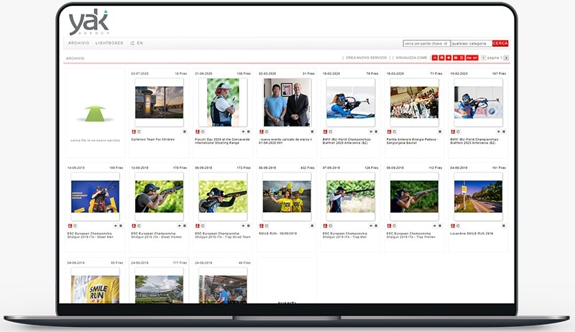Click the green upload arrow icon
This screenshot has width=575, height=332.
[x=95, y=114]
